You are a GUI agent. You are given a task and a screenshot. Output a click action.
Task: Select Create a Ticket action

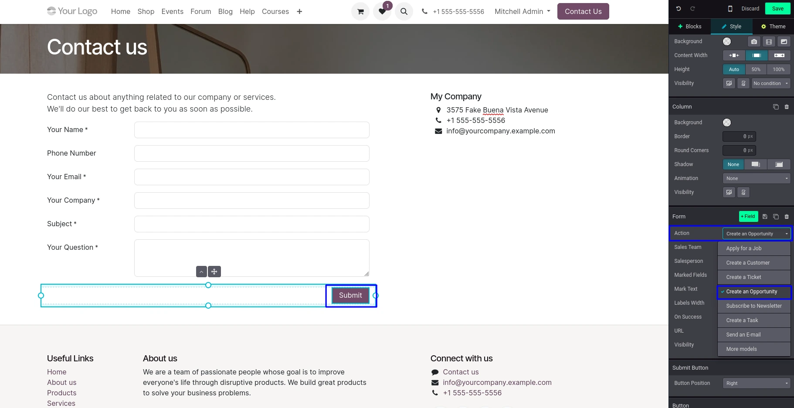pyautogui.click(x=754, y=277)
